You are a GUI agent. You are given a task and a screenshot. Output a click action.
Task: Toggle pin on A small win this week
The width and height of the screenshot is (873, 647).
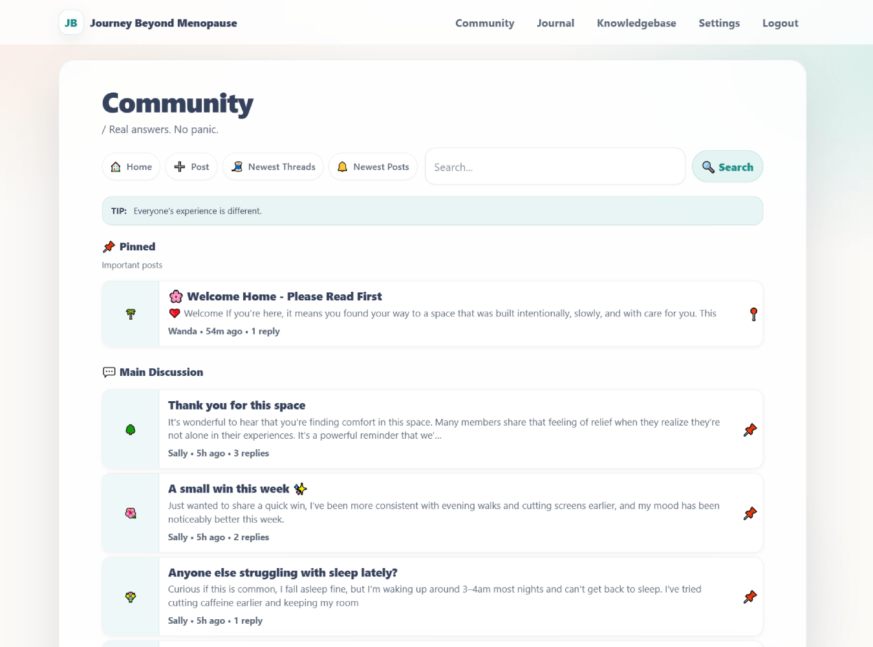tap(750, 513)
